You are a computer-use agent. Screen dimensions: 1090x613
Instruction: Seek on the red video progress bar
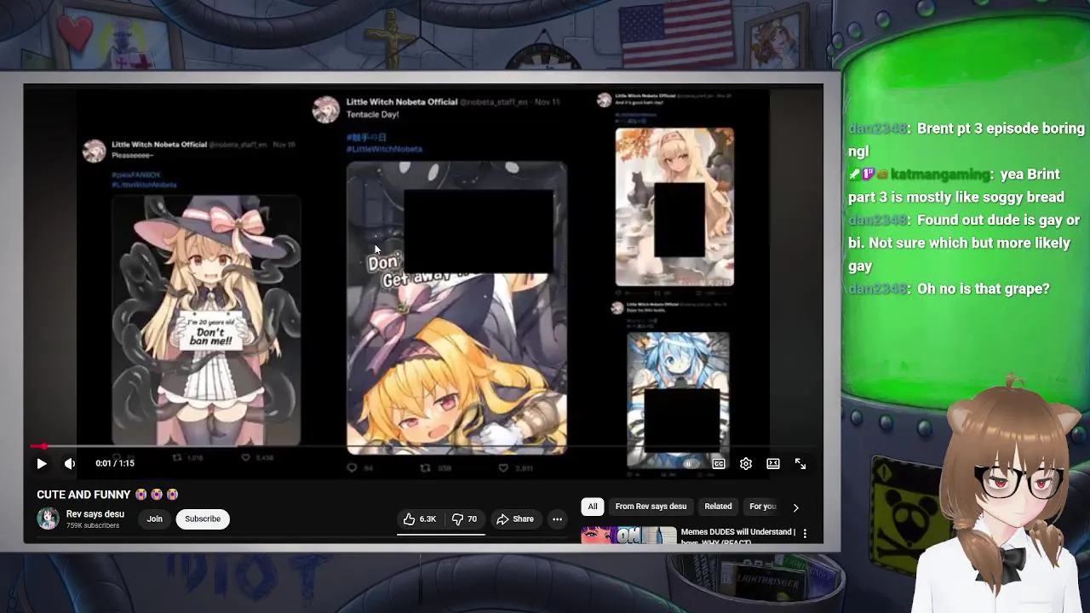point(423,446)
